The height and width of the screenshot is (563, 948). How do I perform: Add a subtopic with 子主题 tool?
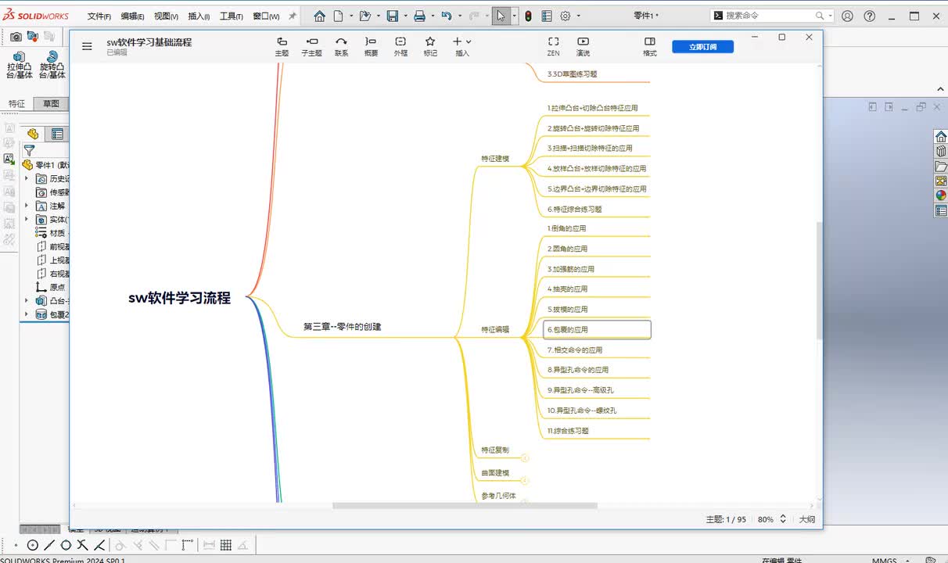click(311, 46)
